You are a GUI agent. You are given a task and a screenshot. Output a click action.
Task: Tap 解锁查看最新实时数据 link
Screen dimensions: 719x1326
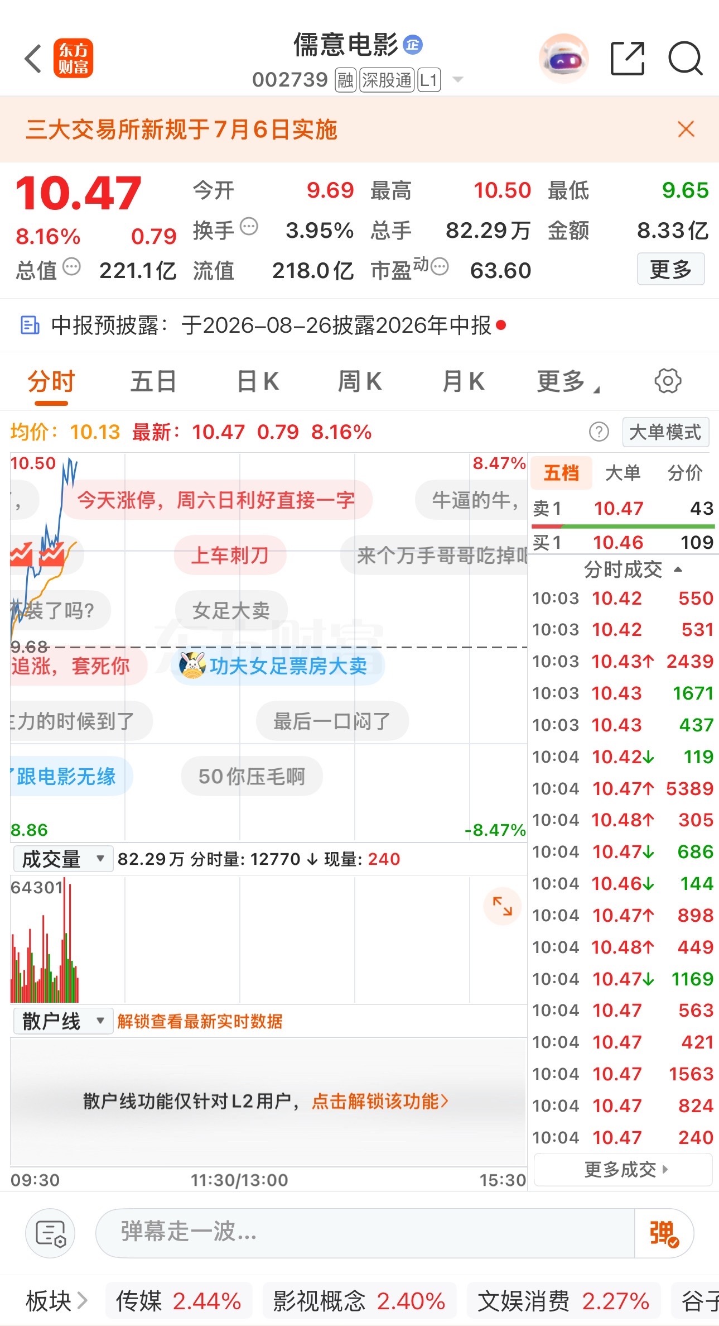[x=200, y=1021]
